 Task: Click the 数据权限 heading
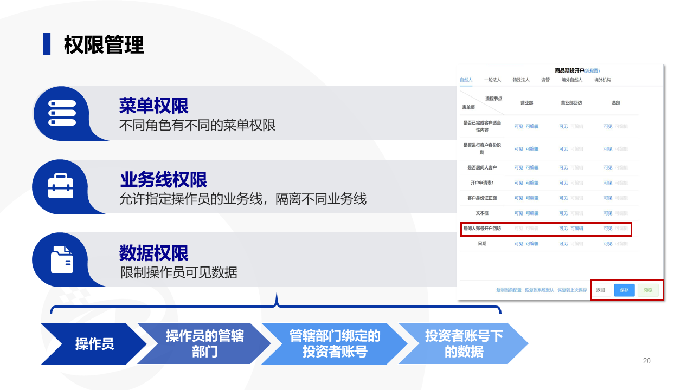coord(154,252)
